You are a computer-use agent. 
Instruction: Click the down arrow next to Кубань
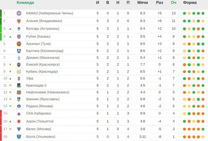pos(10,72)
